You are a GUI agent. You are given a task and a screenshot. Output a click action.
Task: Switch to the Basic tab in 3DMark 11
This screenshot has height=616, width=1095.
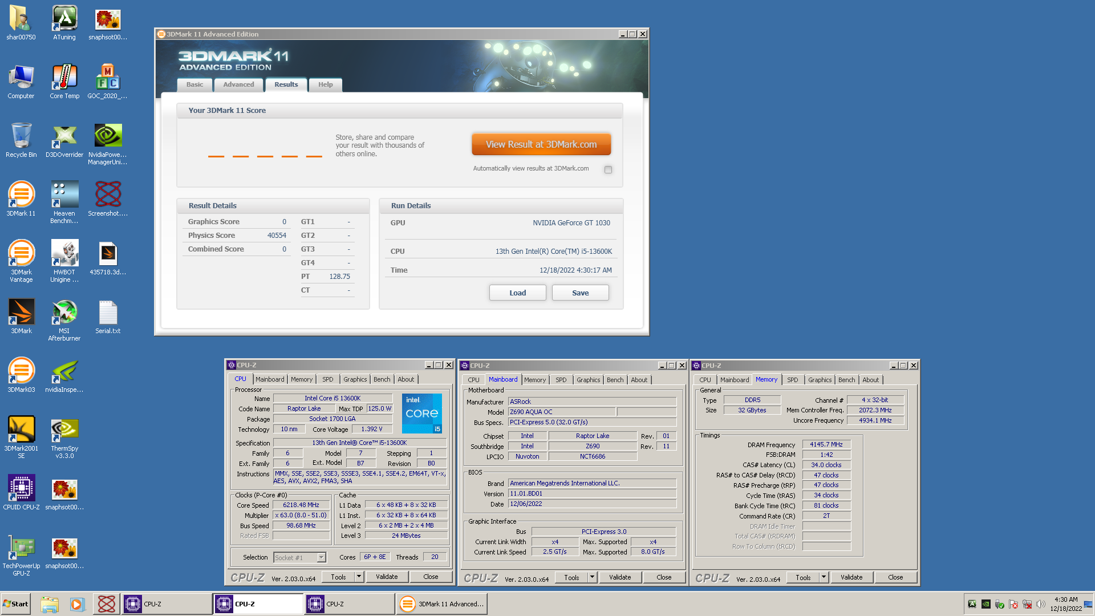coord(194,84)
